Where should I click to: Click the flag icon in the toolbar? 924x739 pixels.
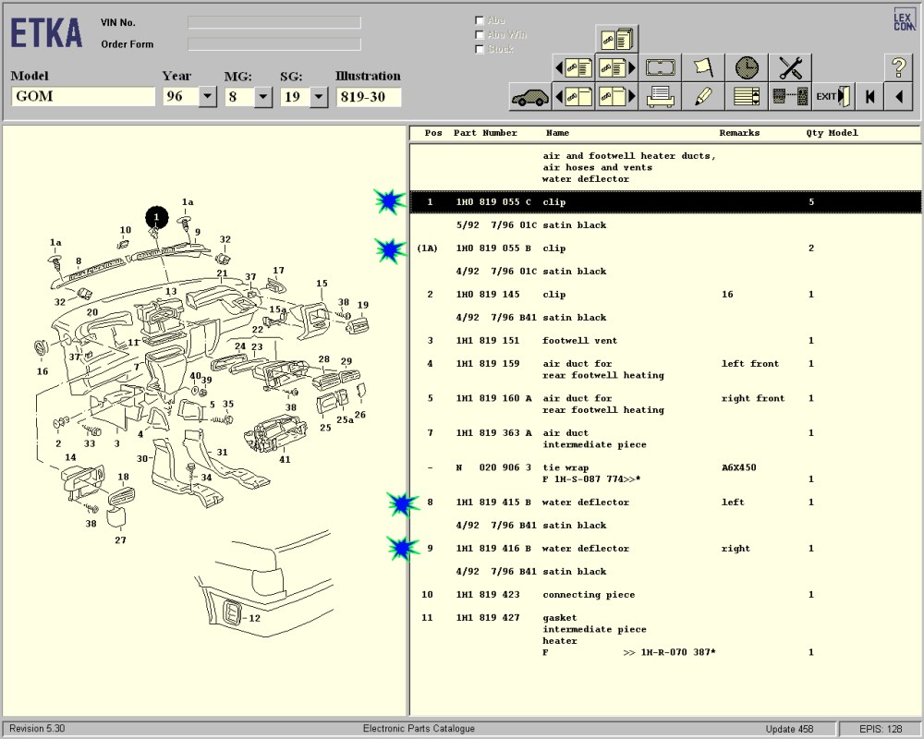703,67
